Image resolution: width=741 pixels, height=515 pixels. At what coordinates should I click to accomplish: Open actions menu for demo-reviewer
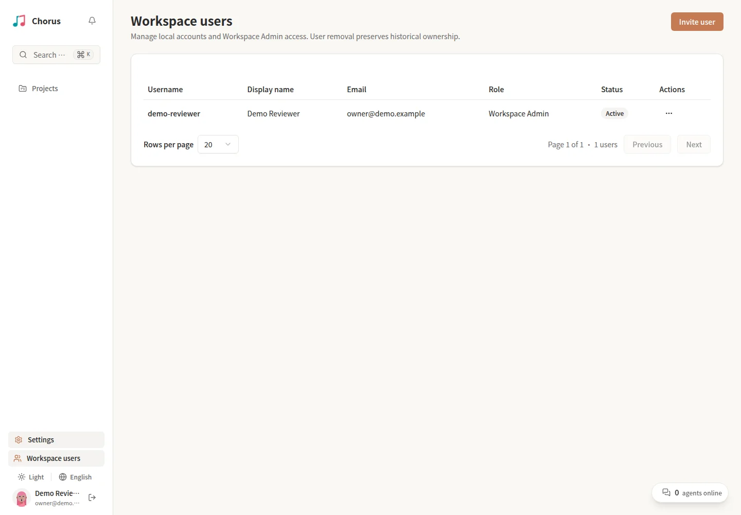(669, 113)
